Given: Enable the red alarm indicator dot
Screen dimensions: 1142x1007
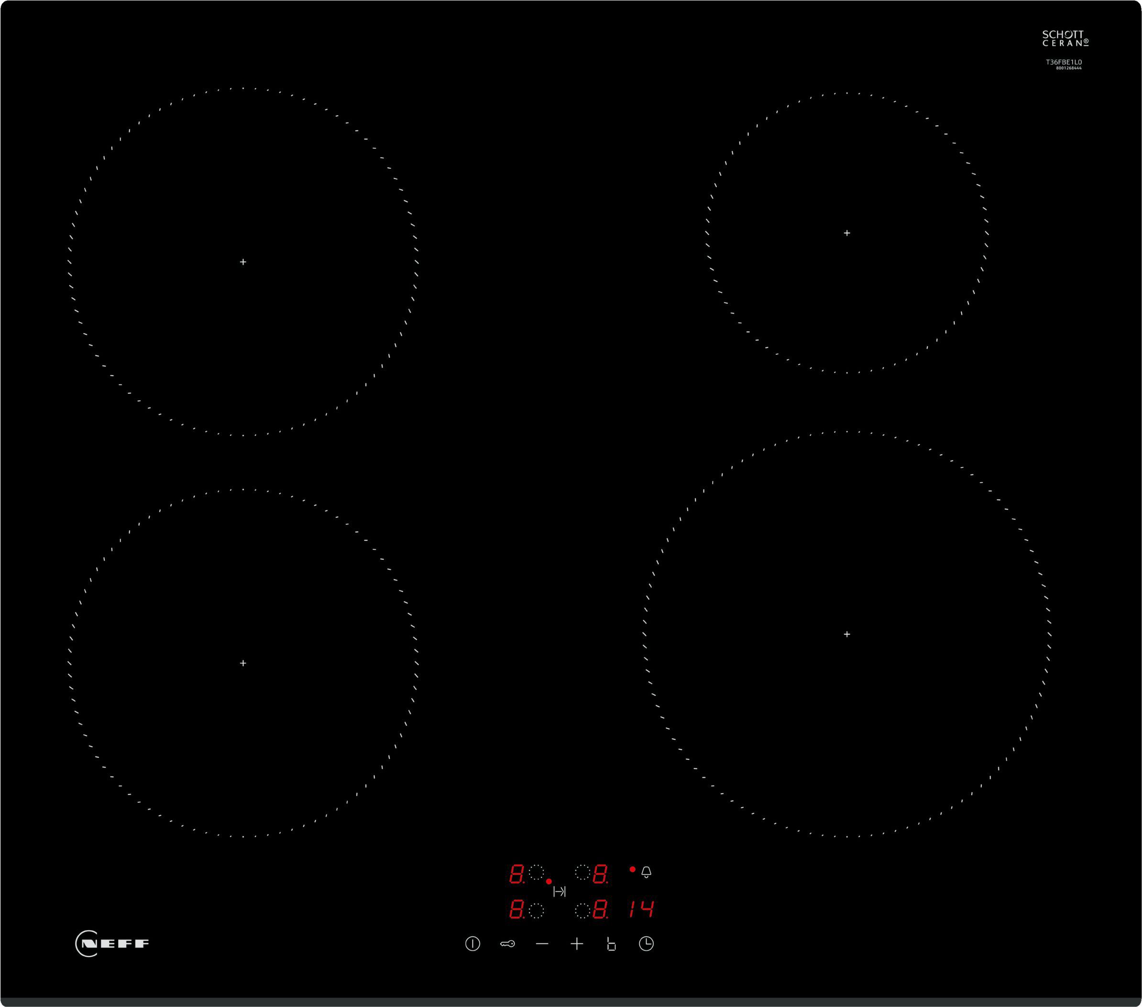Looking at the screenshot, I should click(x=633, y=869).
